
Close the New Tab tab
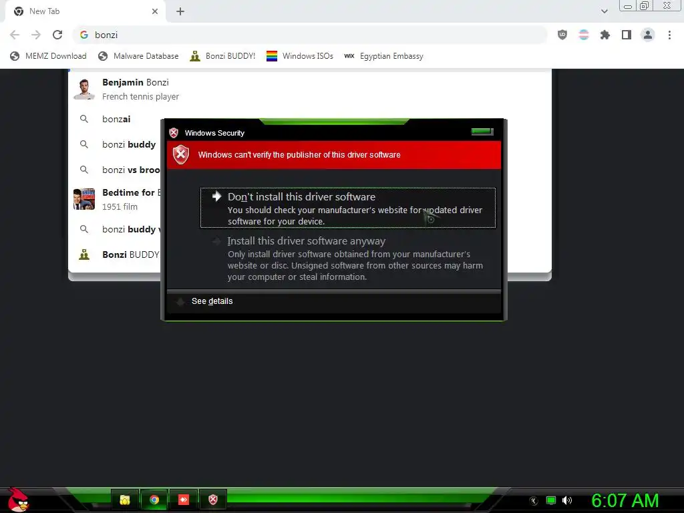tap(155, 11)
